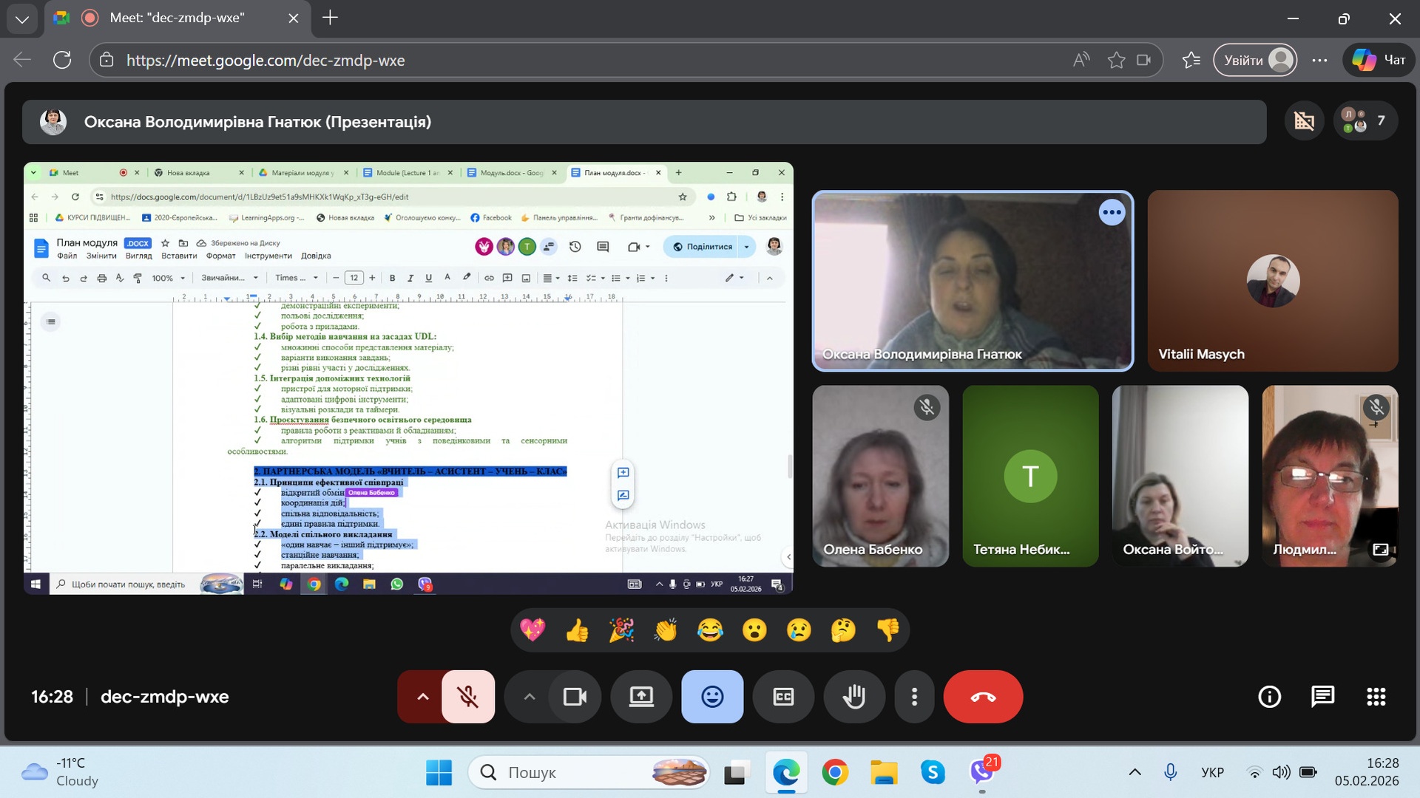This screenshot has height=798, width=1420.
Task: Toggle closed captions
Action: pos(783,697)
